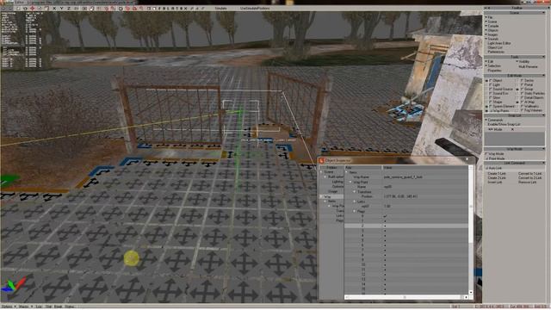The width and height of the screenshot is (551, 310).
Task: Click the Object Inspector window title icon
Action: point(321,161)
